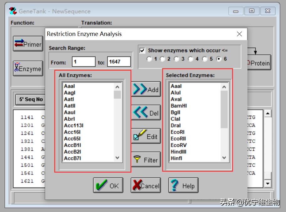This screenshot has width=286, height=212.
Task: Select AvaI in Selected Enzymes list
Action: pos(176,99)
